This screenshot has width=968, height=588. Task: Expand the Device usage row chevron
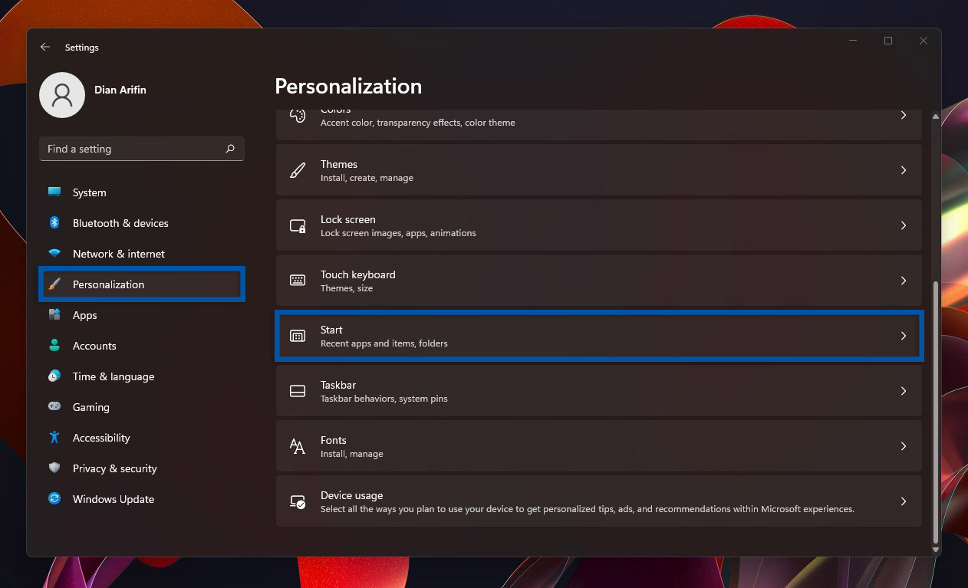point(904,501)
